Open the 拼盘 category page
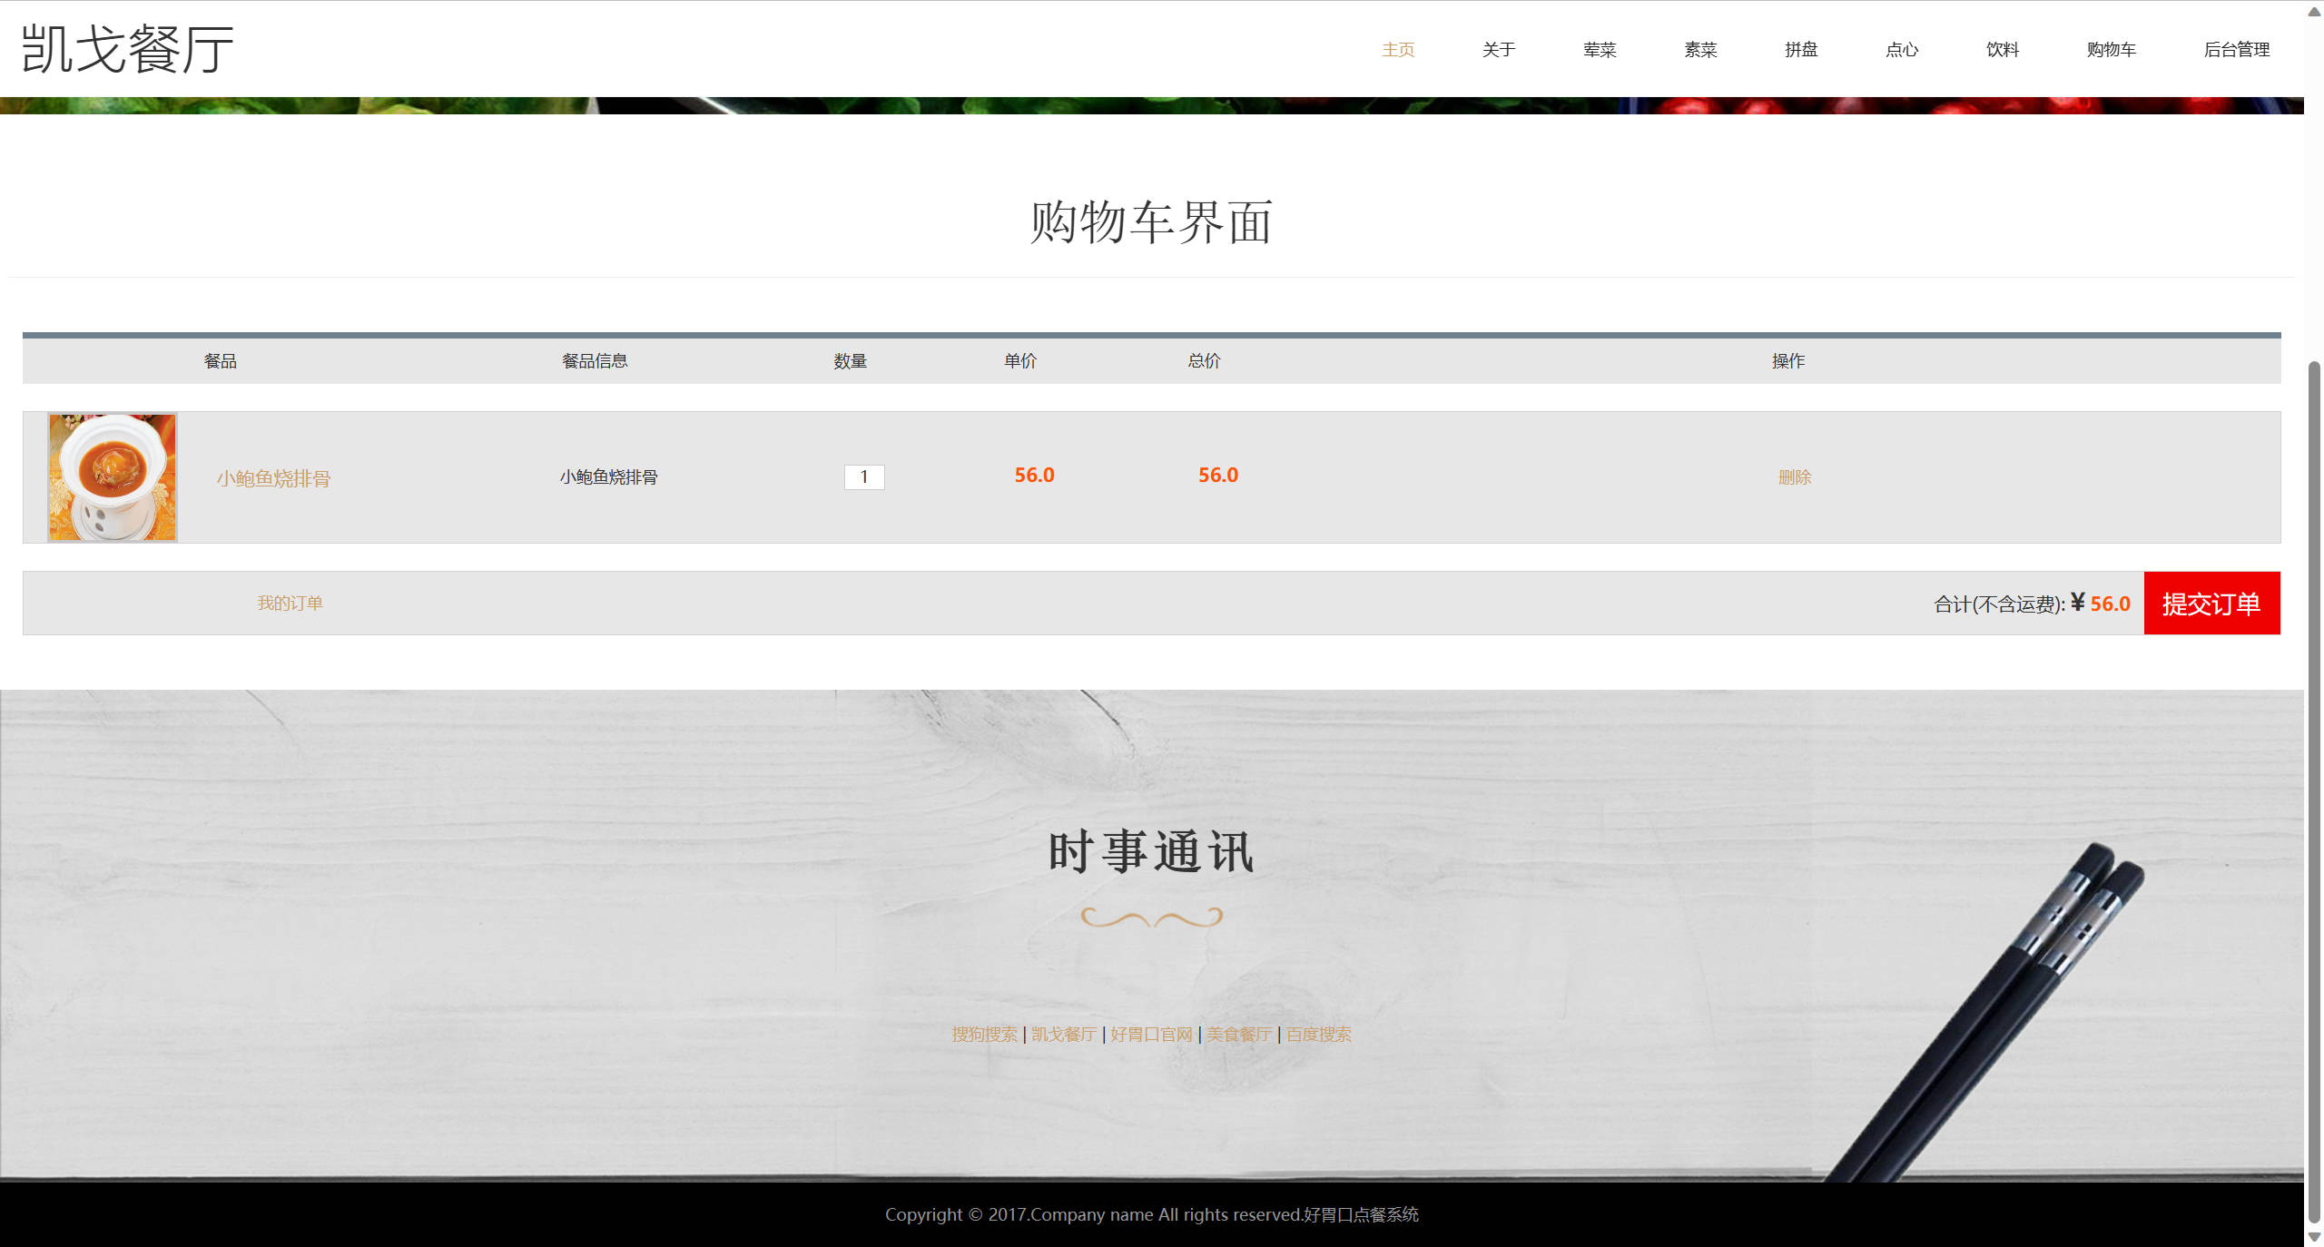The width and height of the screenshot is (2324, 1247). pyautogui.click(x=1801, y=50)
